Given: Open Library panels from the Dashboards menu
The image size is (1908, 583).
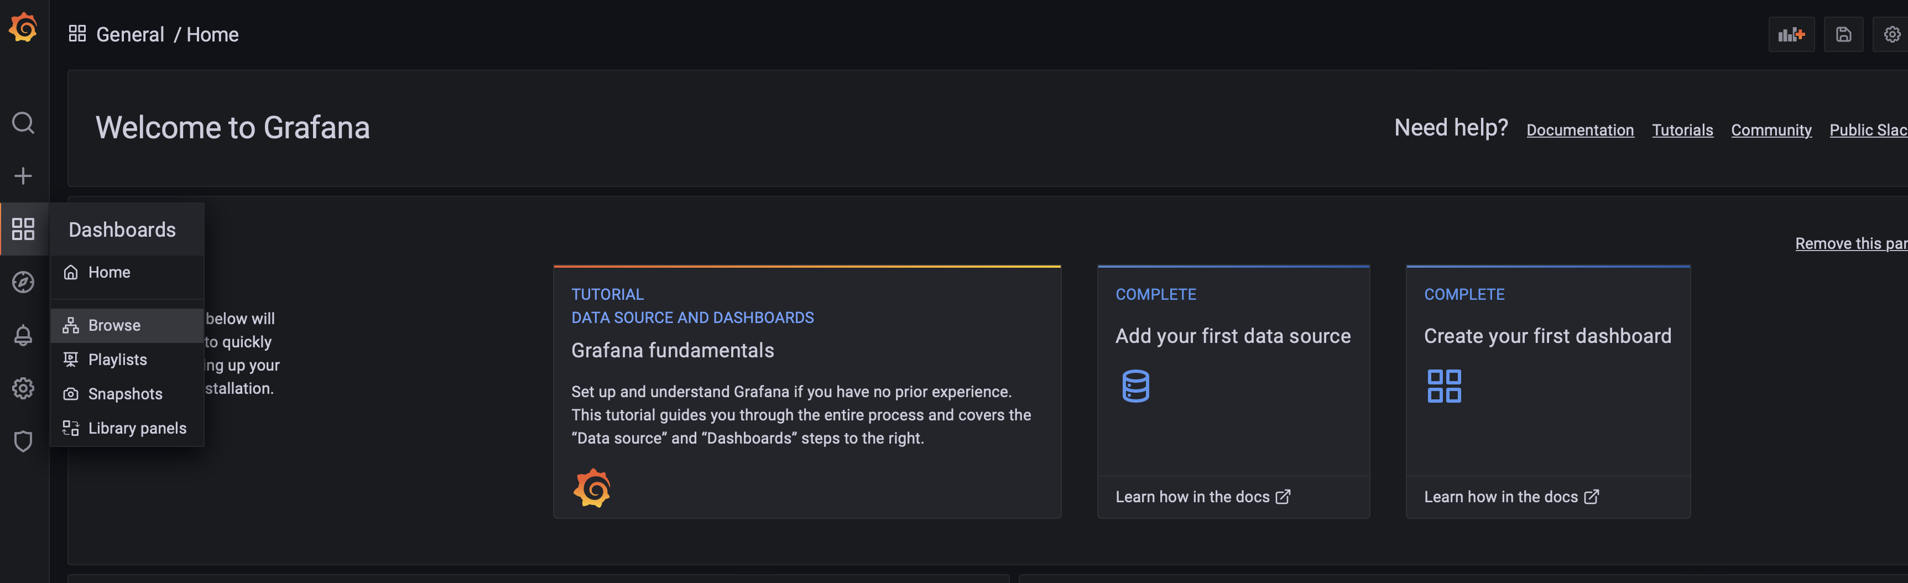Looking at the screenshot, I should (x=127, y=428).
